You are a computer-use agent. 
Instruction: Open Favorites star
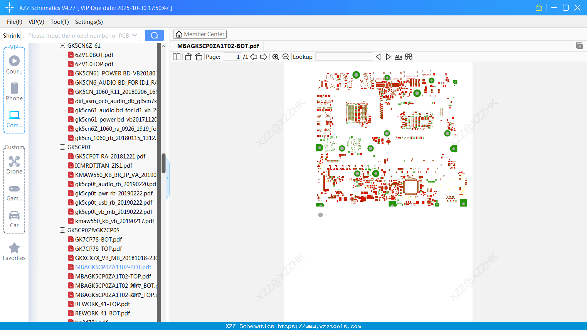click(x=14, y=252)
